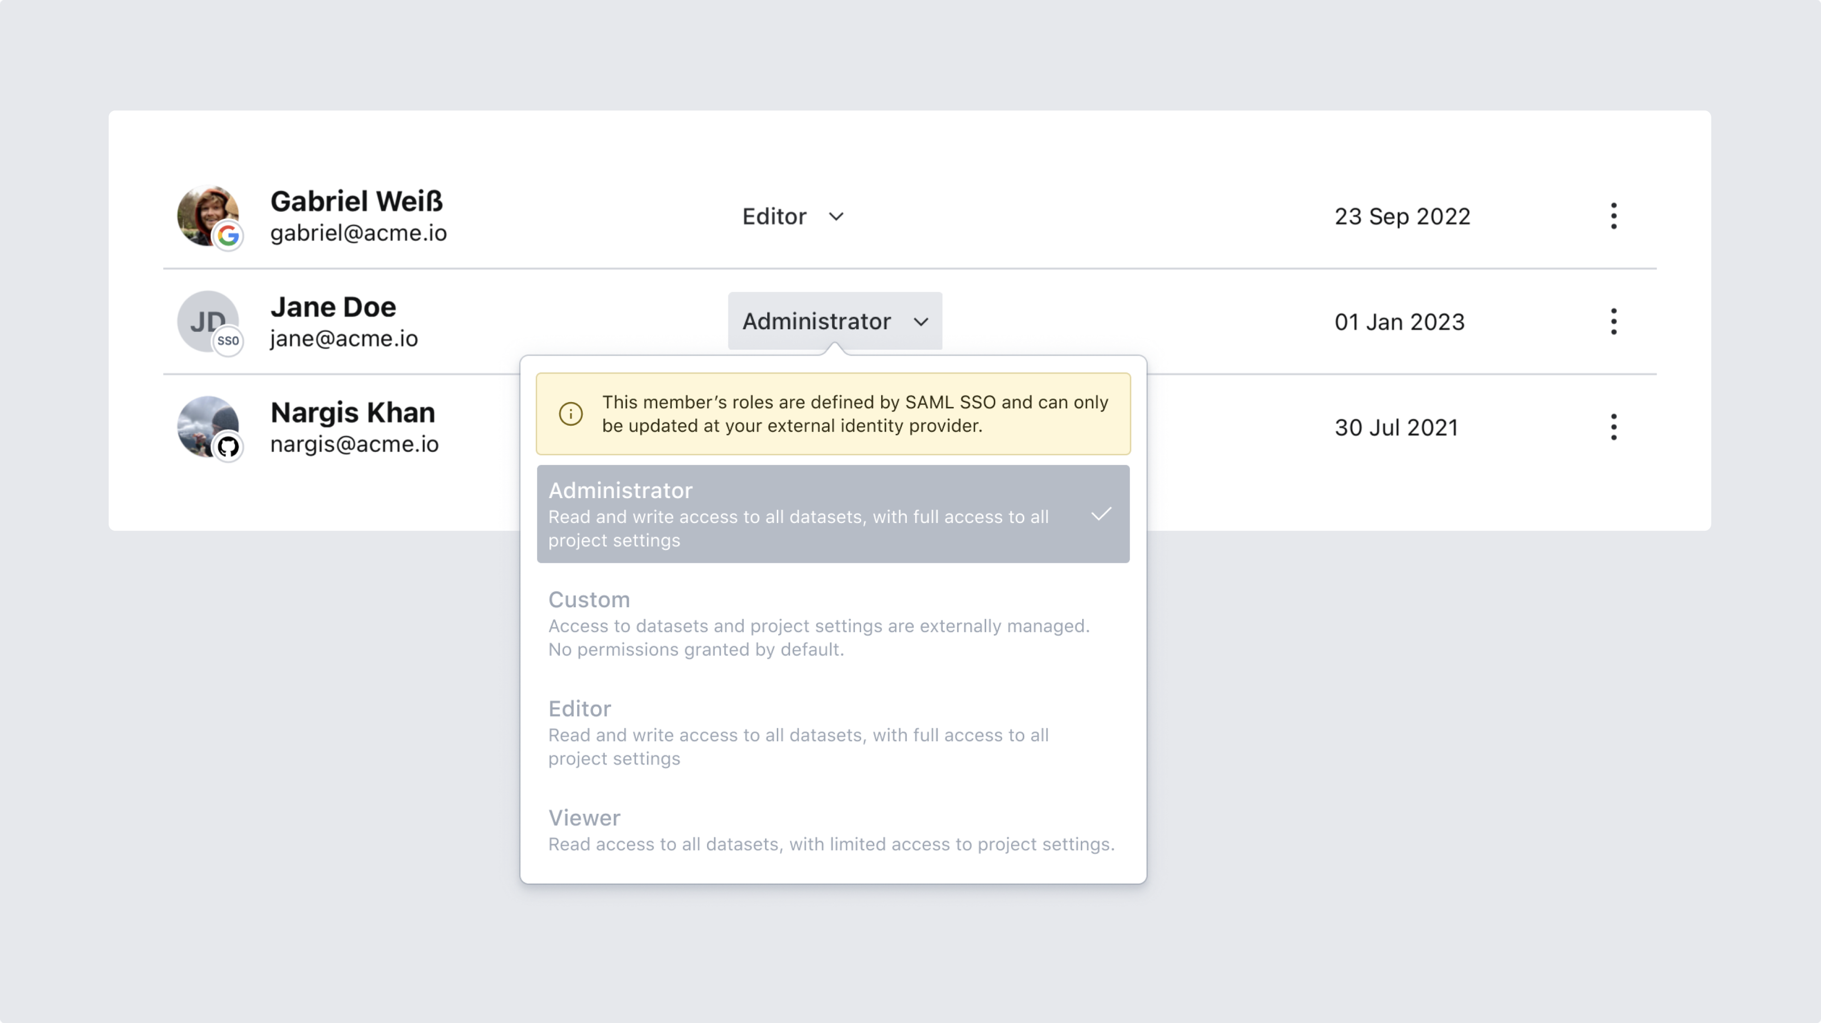Click Nargis Khan's avatar photo

click(207, 426)
